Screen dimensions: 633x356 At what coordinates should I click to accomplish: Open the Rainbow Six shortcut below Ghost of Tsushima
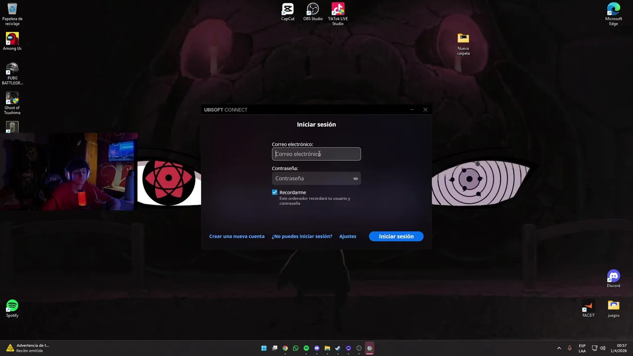[12, 127]
